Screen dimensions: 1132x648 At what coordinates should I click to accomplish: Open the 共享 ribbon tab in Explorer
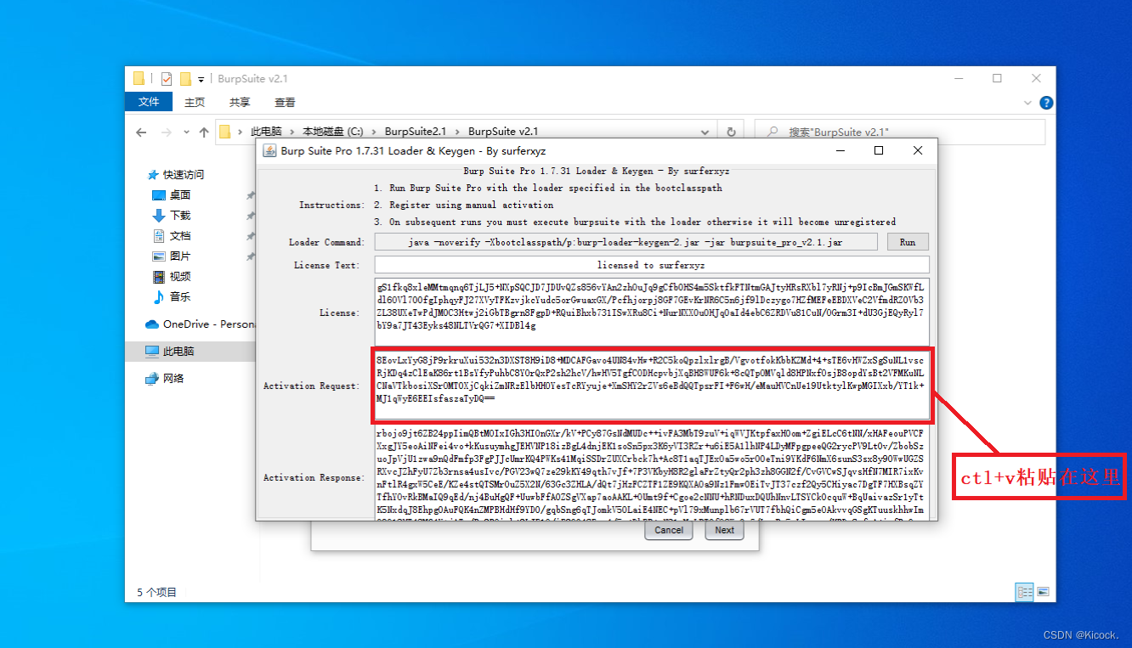click(240, 102)
